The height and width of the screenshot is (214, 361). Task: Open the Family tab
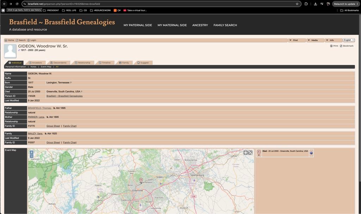coord(124,63)
